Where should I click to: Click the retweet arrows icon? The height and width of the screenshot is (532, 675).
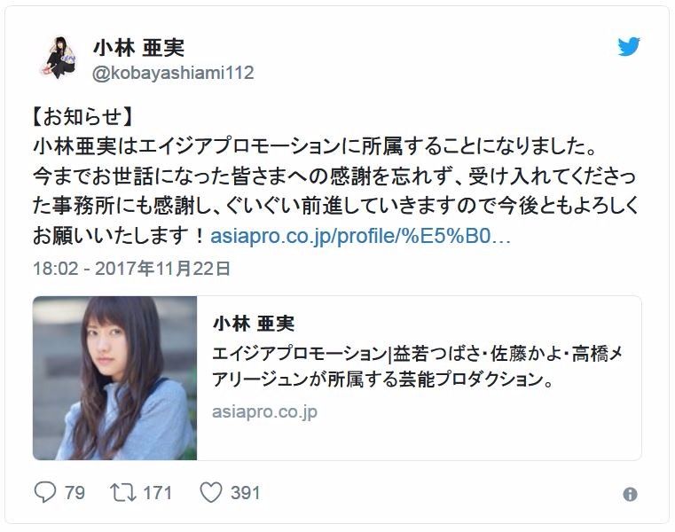(123, 492)
